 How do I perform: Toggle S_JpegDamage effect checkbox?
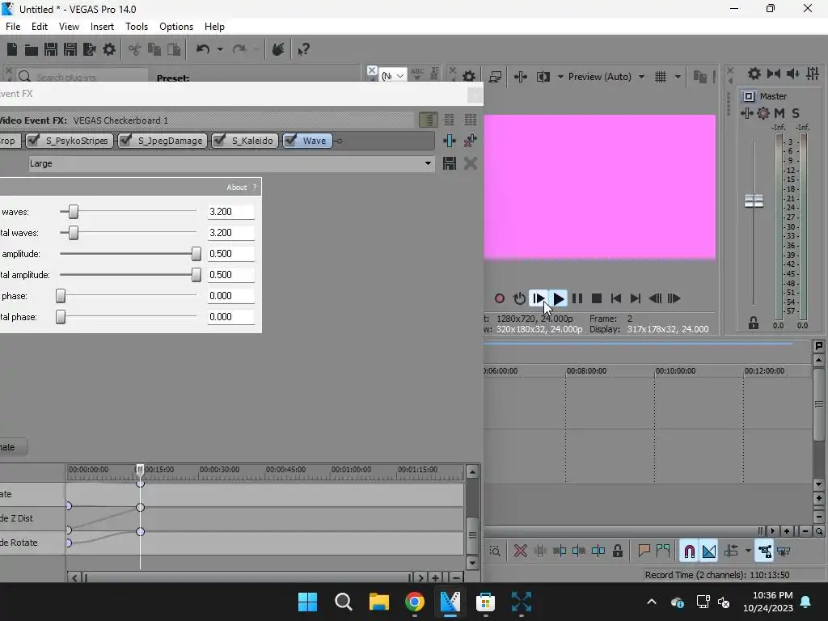125,141
